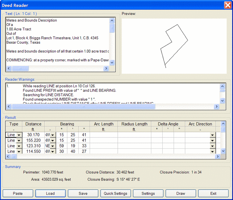233x200 pixels.
Task: Click the Distance cell 30.170
Action: [33, 135]
